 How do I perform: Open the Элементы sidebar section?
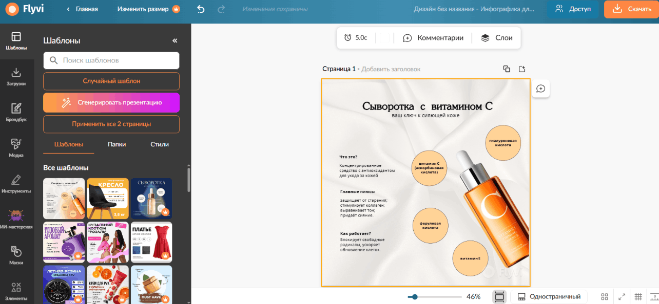(x=16, y=292)
